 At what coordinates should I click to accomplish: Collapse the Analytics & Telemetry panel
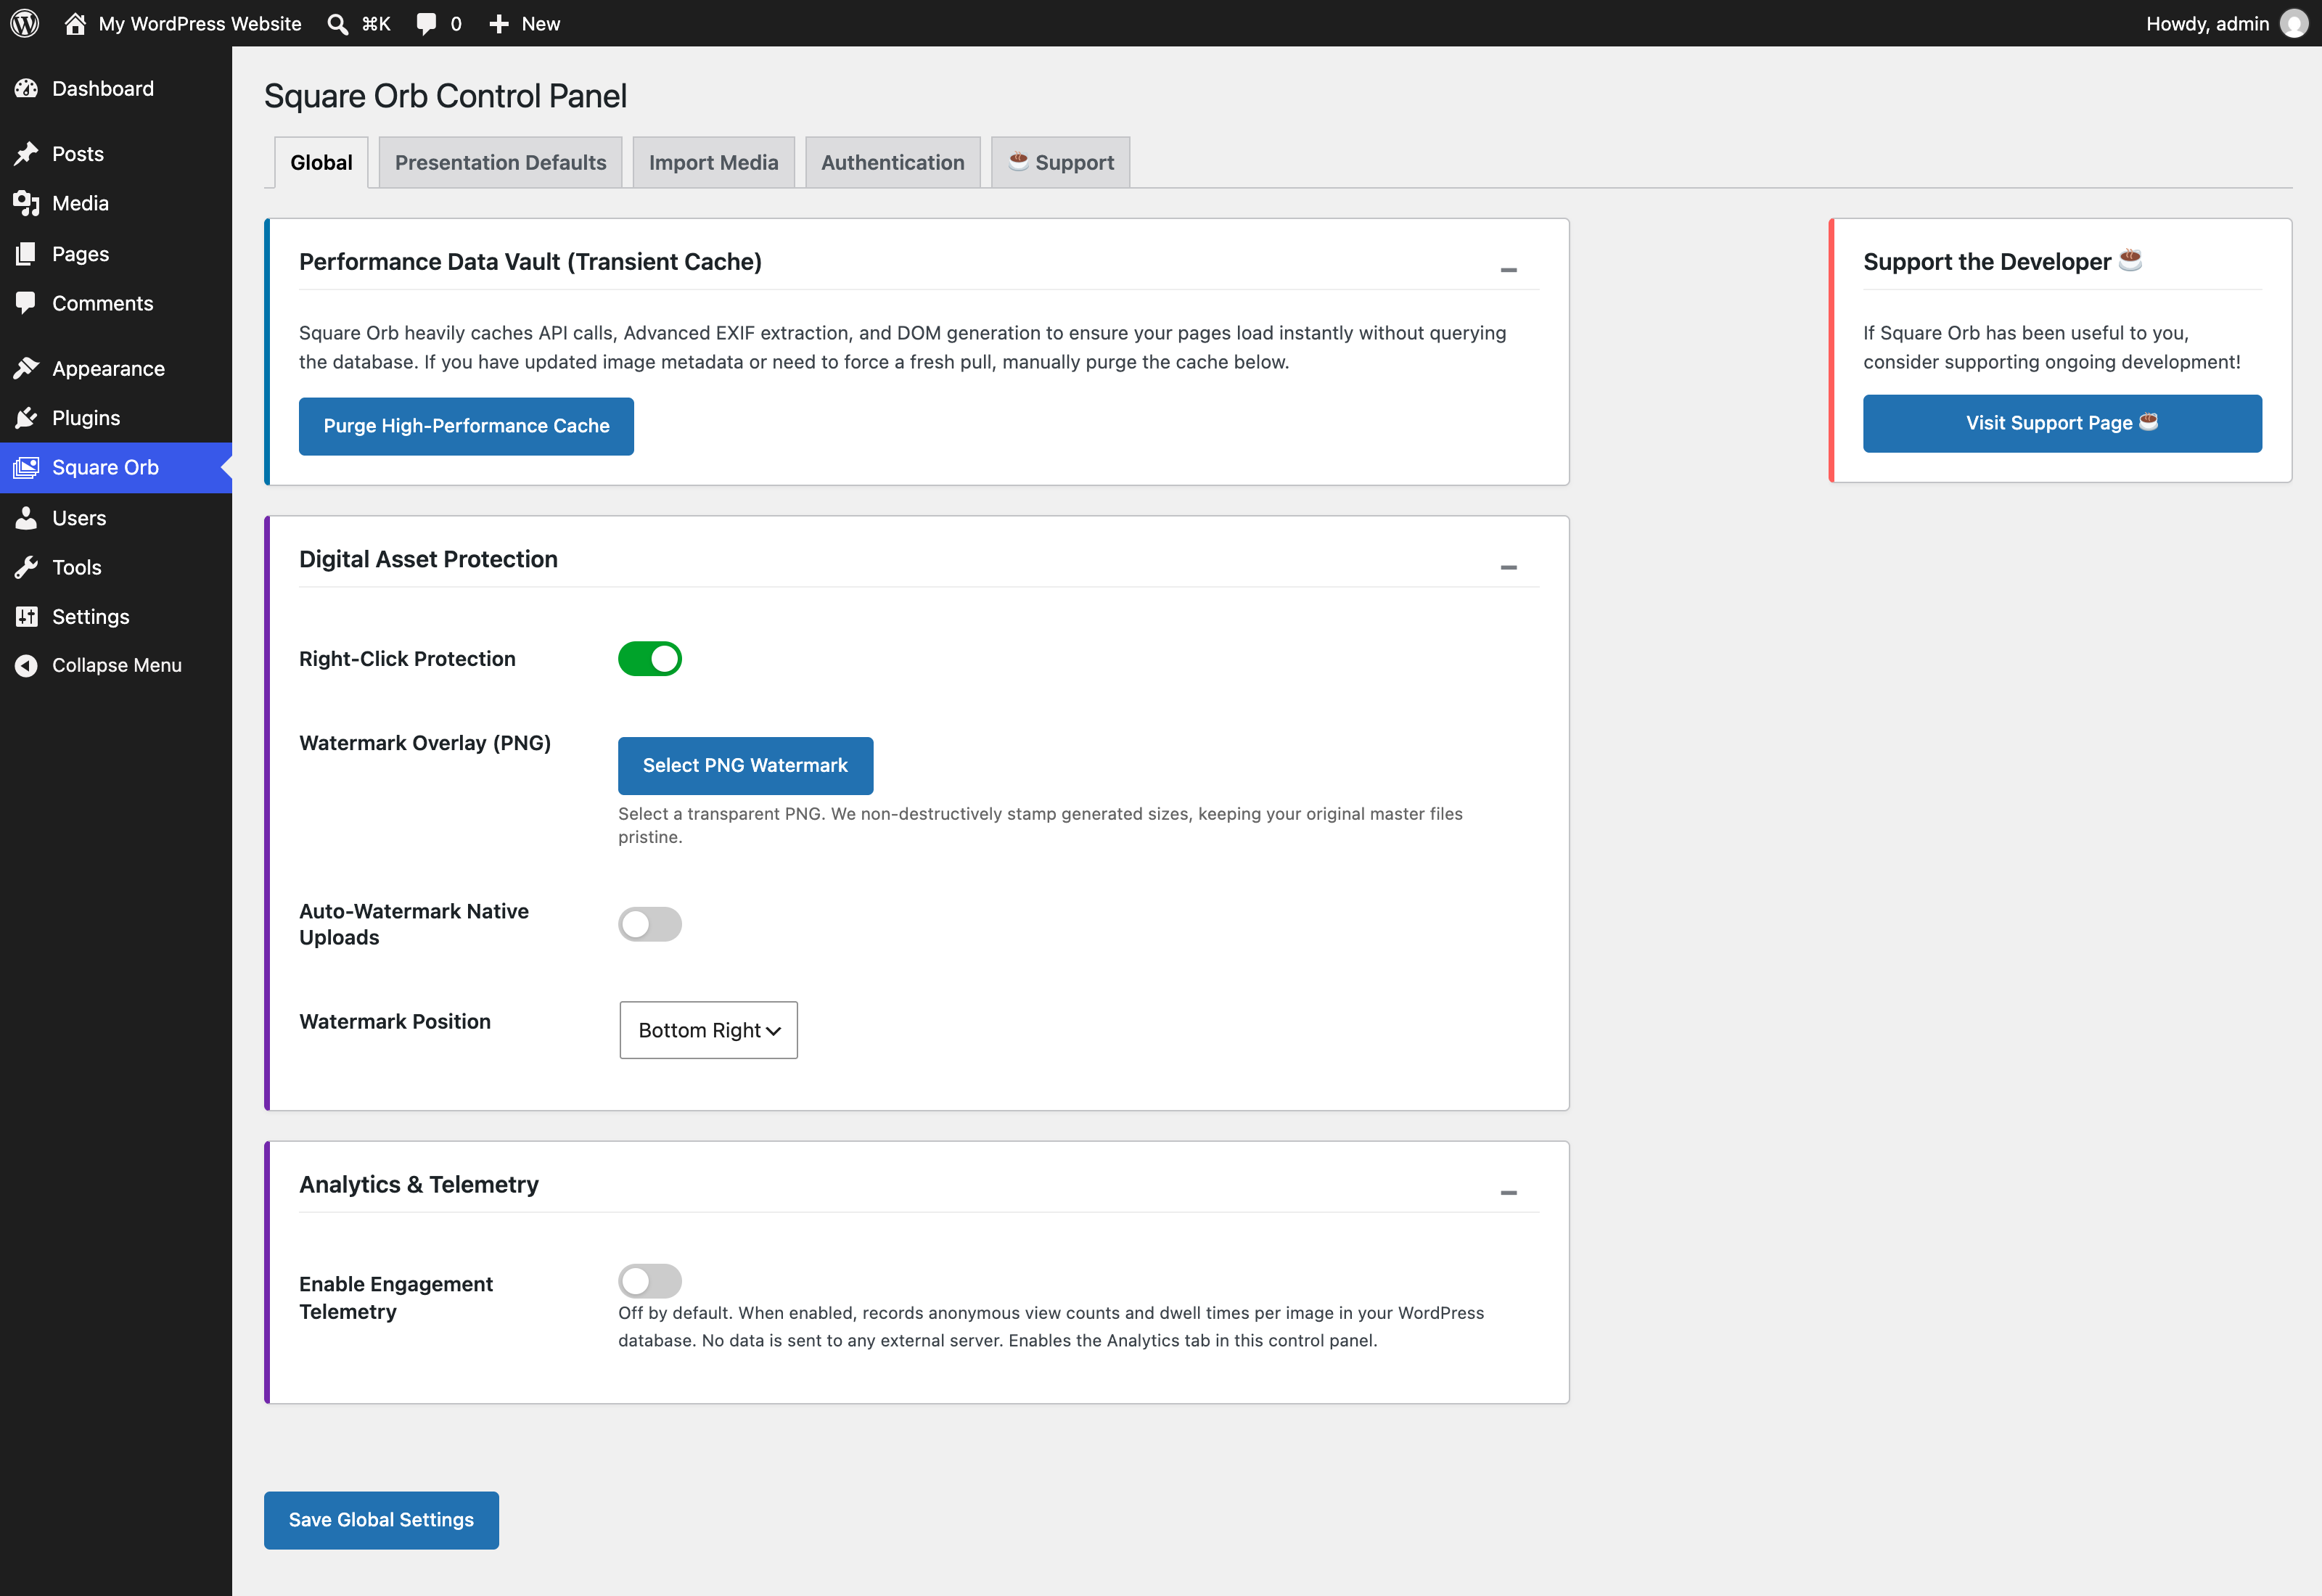pyautogui.click(x=1509, y=1193)
